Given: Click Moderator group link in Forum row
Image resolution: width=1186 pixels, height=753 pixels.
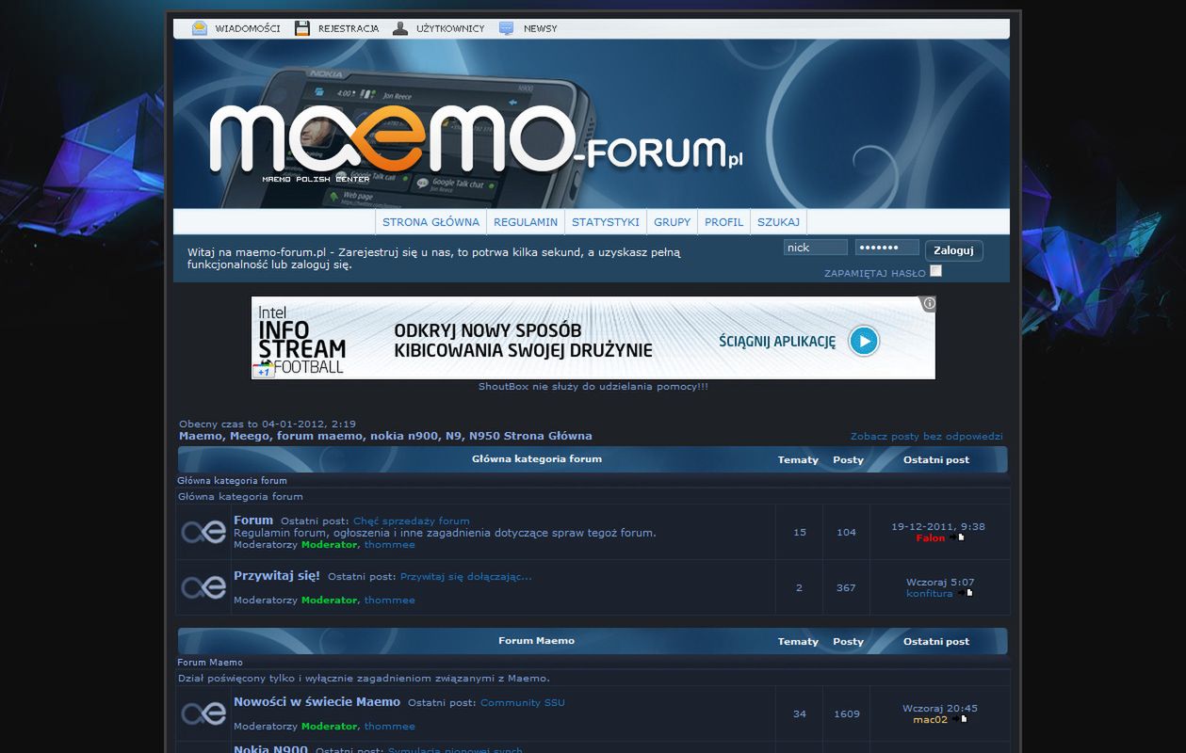Looking at the screenshot, I should (329, 544).
